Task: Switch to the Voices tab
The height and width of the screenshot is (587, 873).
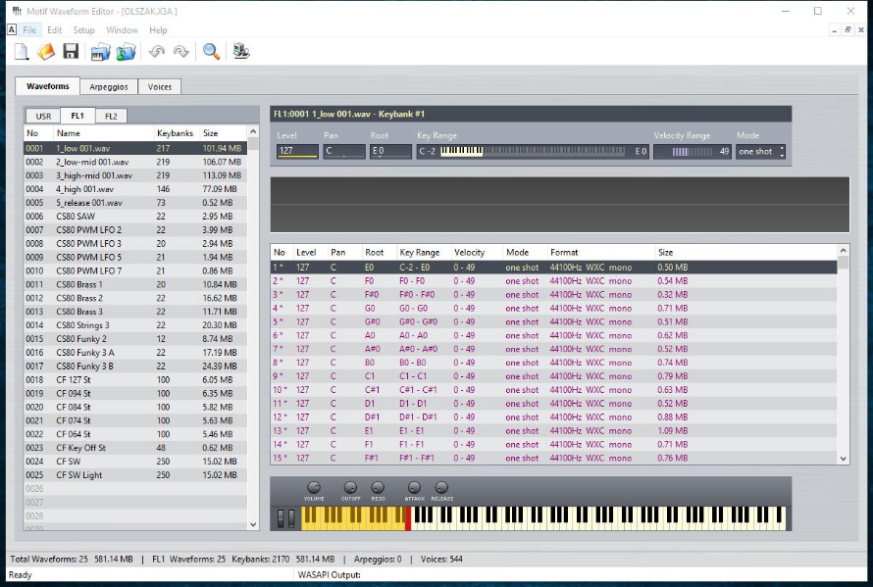Action: tap(160, 87)
